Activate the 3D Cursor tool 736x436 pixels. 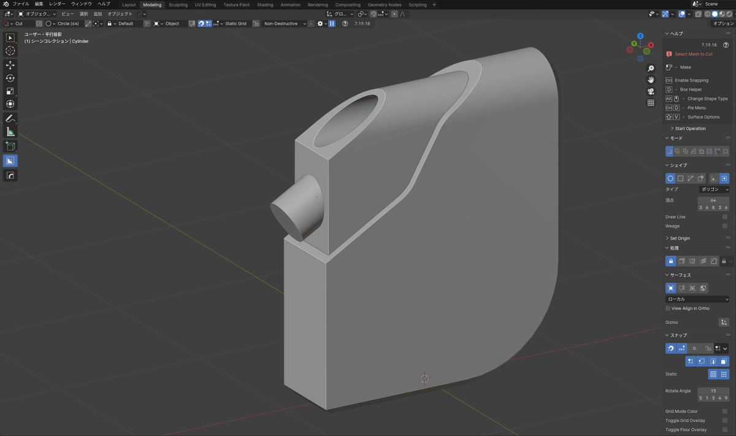tap(10, 51)
